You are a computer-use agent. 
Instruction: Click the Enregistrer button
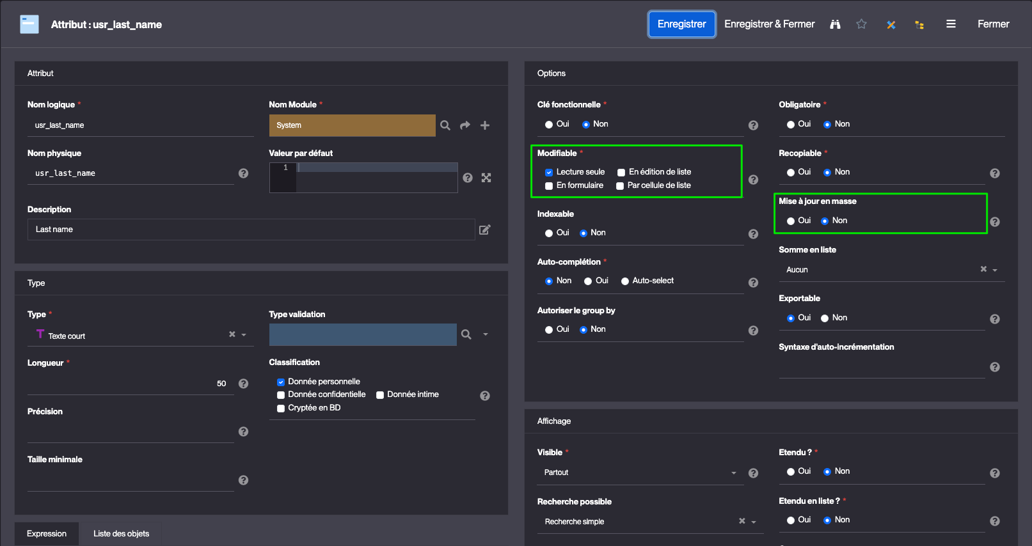[x=681, y=24]
